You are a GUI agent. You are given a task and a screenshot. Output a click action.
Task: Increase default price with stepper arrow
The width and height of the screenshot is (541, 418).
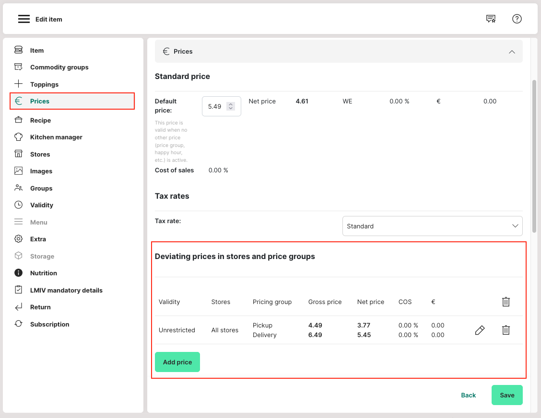point(231,104)
